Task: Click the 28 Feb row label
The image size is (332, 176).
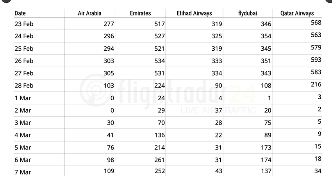Action: (x=24, y=85)
